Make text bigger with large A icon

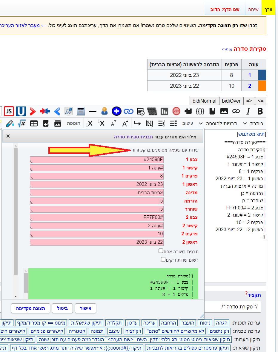coord(125,123)
